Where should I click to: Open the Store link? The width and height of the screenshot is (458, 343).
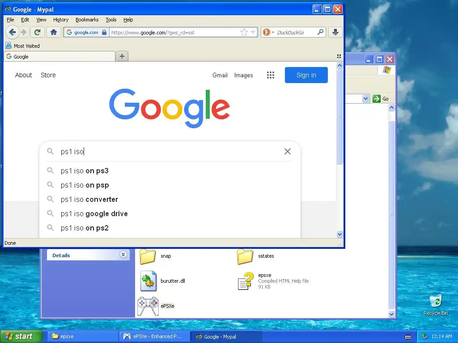tap(48, 75)
